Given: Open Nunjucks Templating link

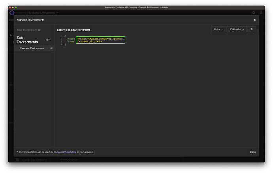Looking at the screenshot, I should pos(65,152).
